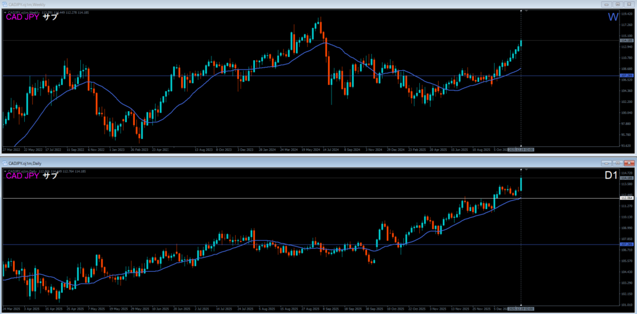Click the highlighted date label on the Weekly time axis
637x314 pixels.
coord(521,150)
